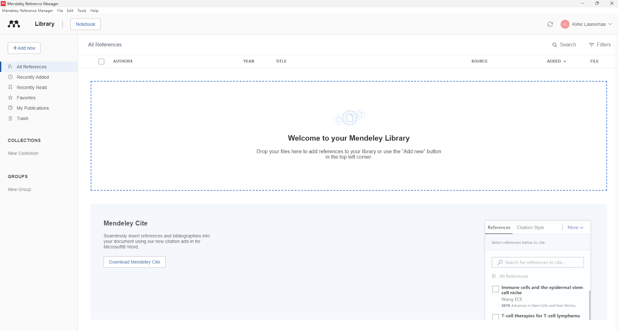618x331 pixels.
Task: Click the Filters label
Action: [x=604, y=45]
